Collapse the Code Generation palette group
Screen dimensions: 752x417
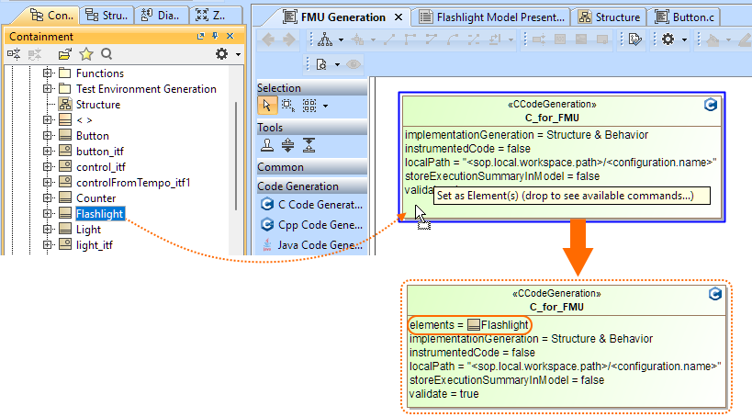click(312, 186)
